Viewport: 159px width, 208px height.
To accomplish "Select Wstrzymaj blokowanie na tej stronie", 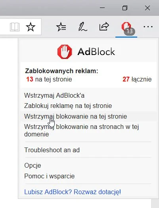I will coord(76,117).
